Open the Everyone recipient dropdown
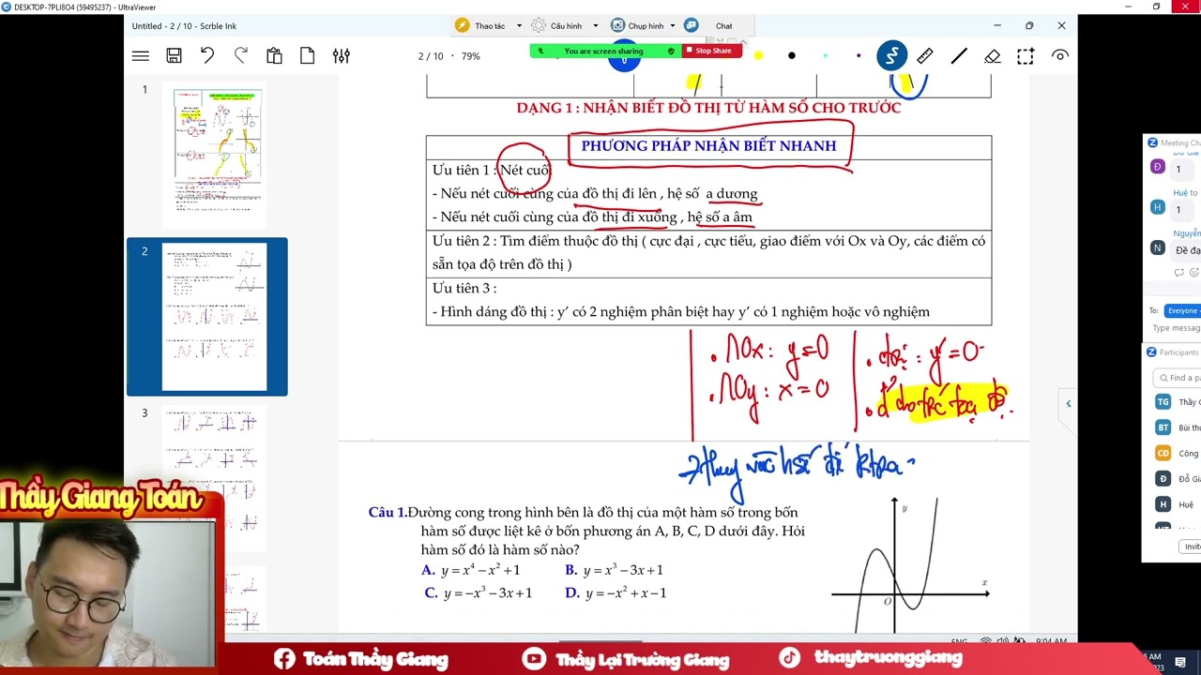The width and height of the screenshot is (1201, 675). [1182, 310]
